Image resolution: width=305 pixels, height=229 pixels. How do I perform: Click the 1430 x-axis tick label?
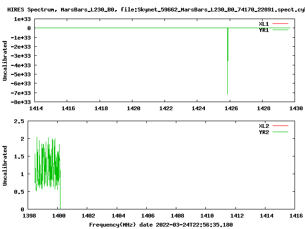coord(296,108)
